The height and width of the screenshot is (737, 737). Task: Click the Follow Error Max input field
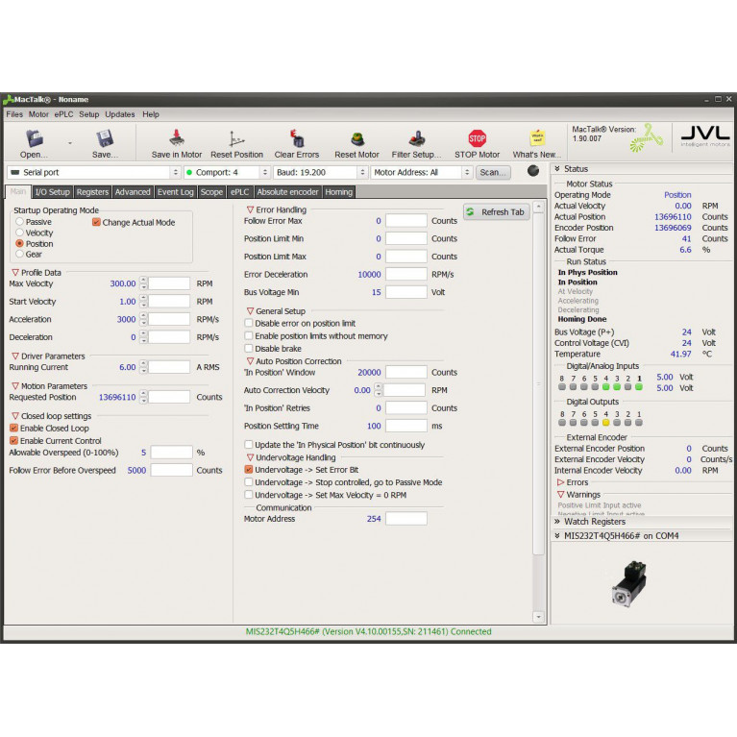[x=406, y=221]
